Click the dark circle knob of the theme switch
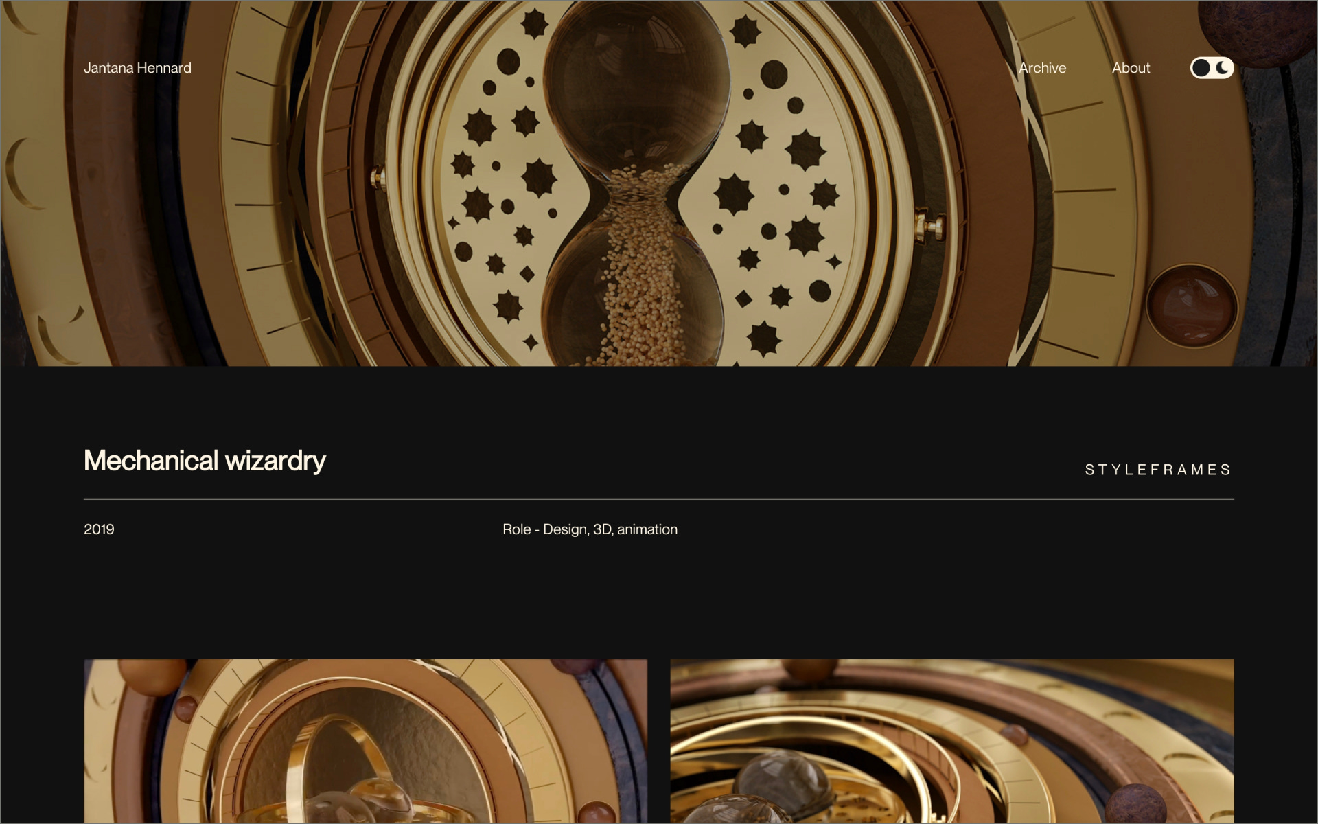 [x=1201, y=68]
